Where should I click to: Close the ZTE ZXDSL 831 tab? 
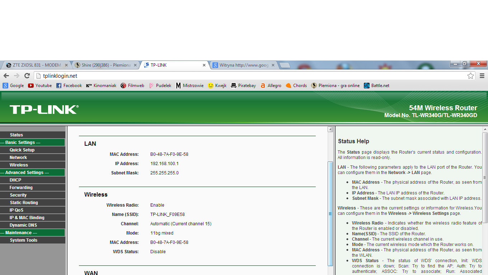point(66,65)
